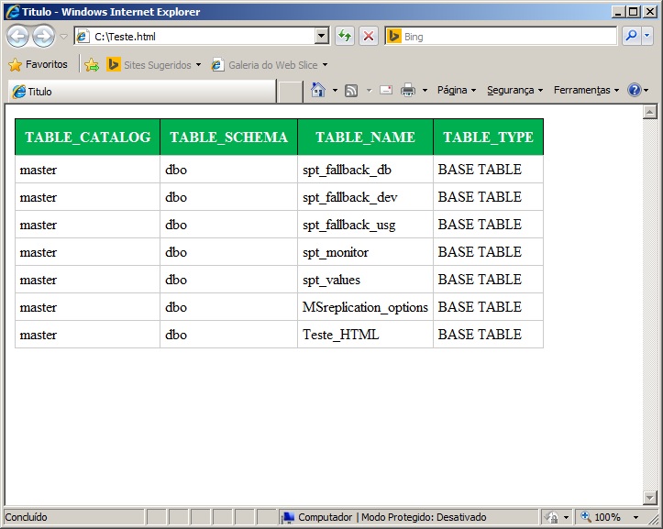Click the spt_monitor cell
Viewport: 663px width, 529px height.
pyautogui.click(x=365, y=252)
